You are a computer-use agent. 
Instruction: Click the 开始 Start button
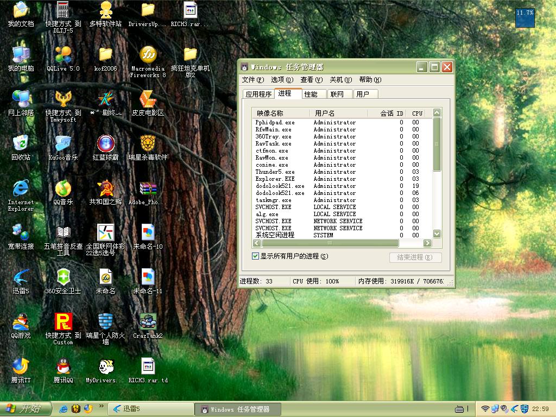(24, 409)
